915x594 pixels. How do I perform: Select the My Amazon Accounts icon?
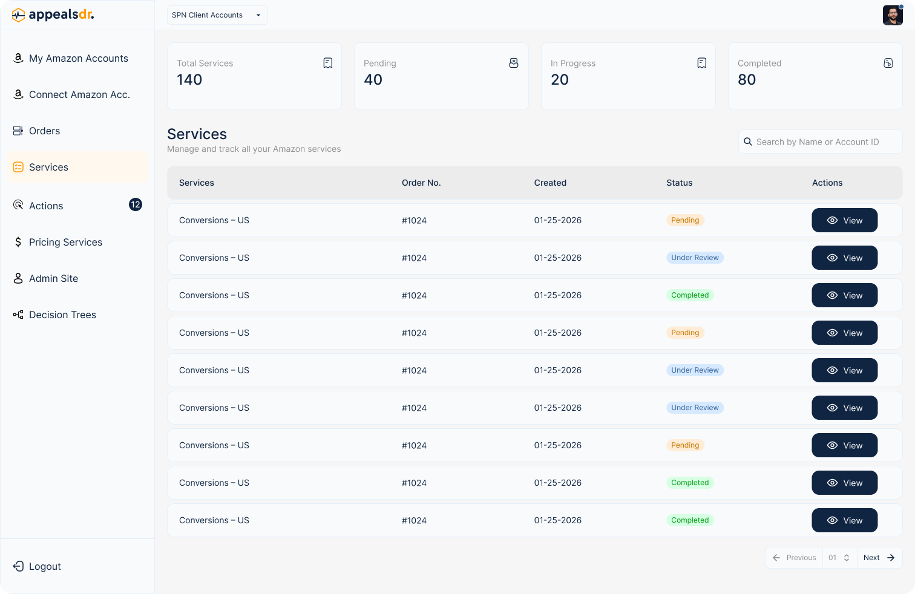coord(18,58)
